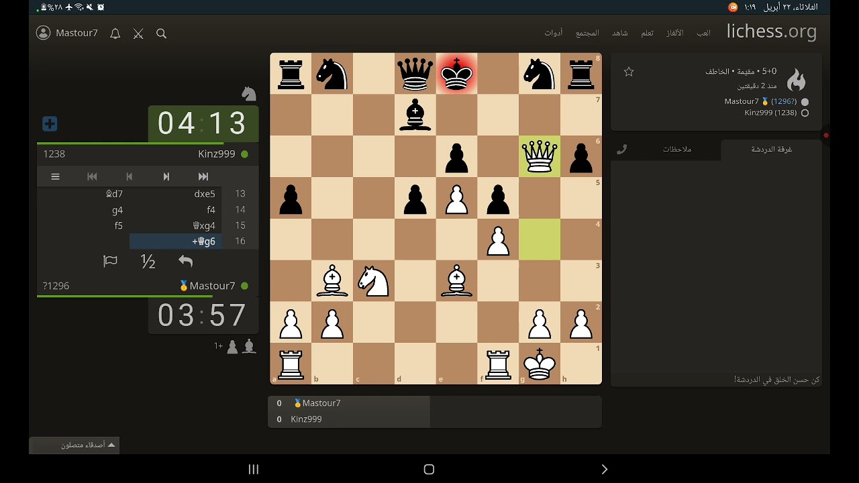Click the white rook on a1
Screen dimensions: 859x483
290,364
